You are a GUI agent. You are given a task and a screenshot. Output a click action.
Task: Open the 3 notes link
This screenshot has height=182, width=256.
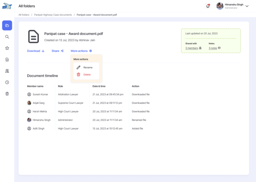pos(214,48)
